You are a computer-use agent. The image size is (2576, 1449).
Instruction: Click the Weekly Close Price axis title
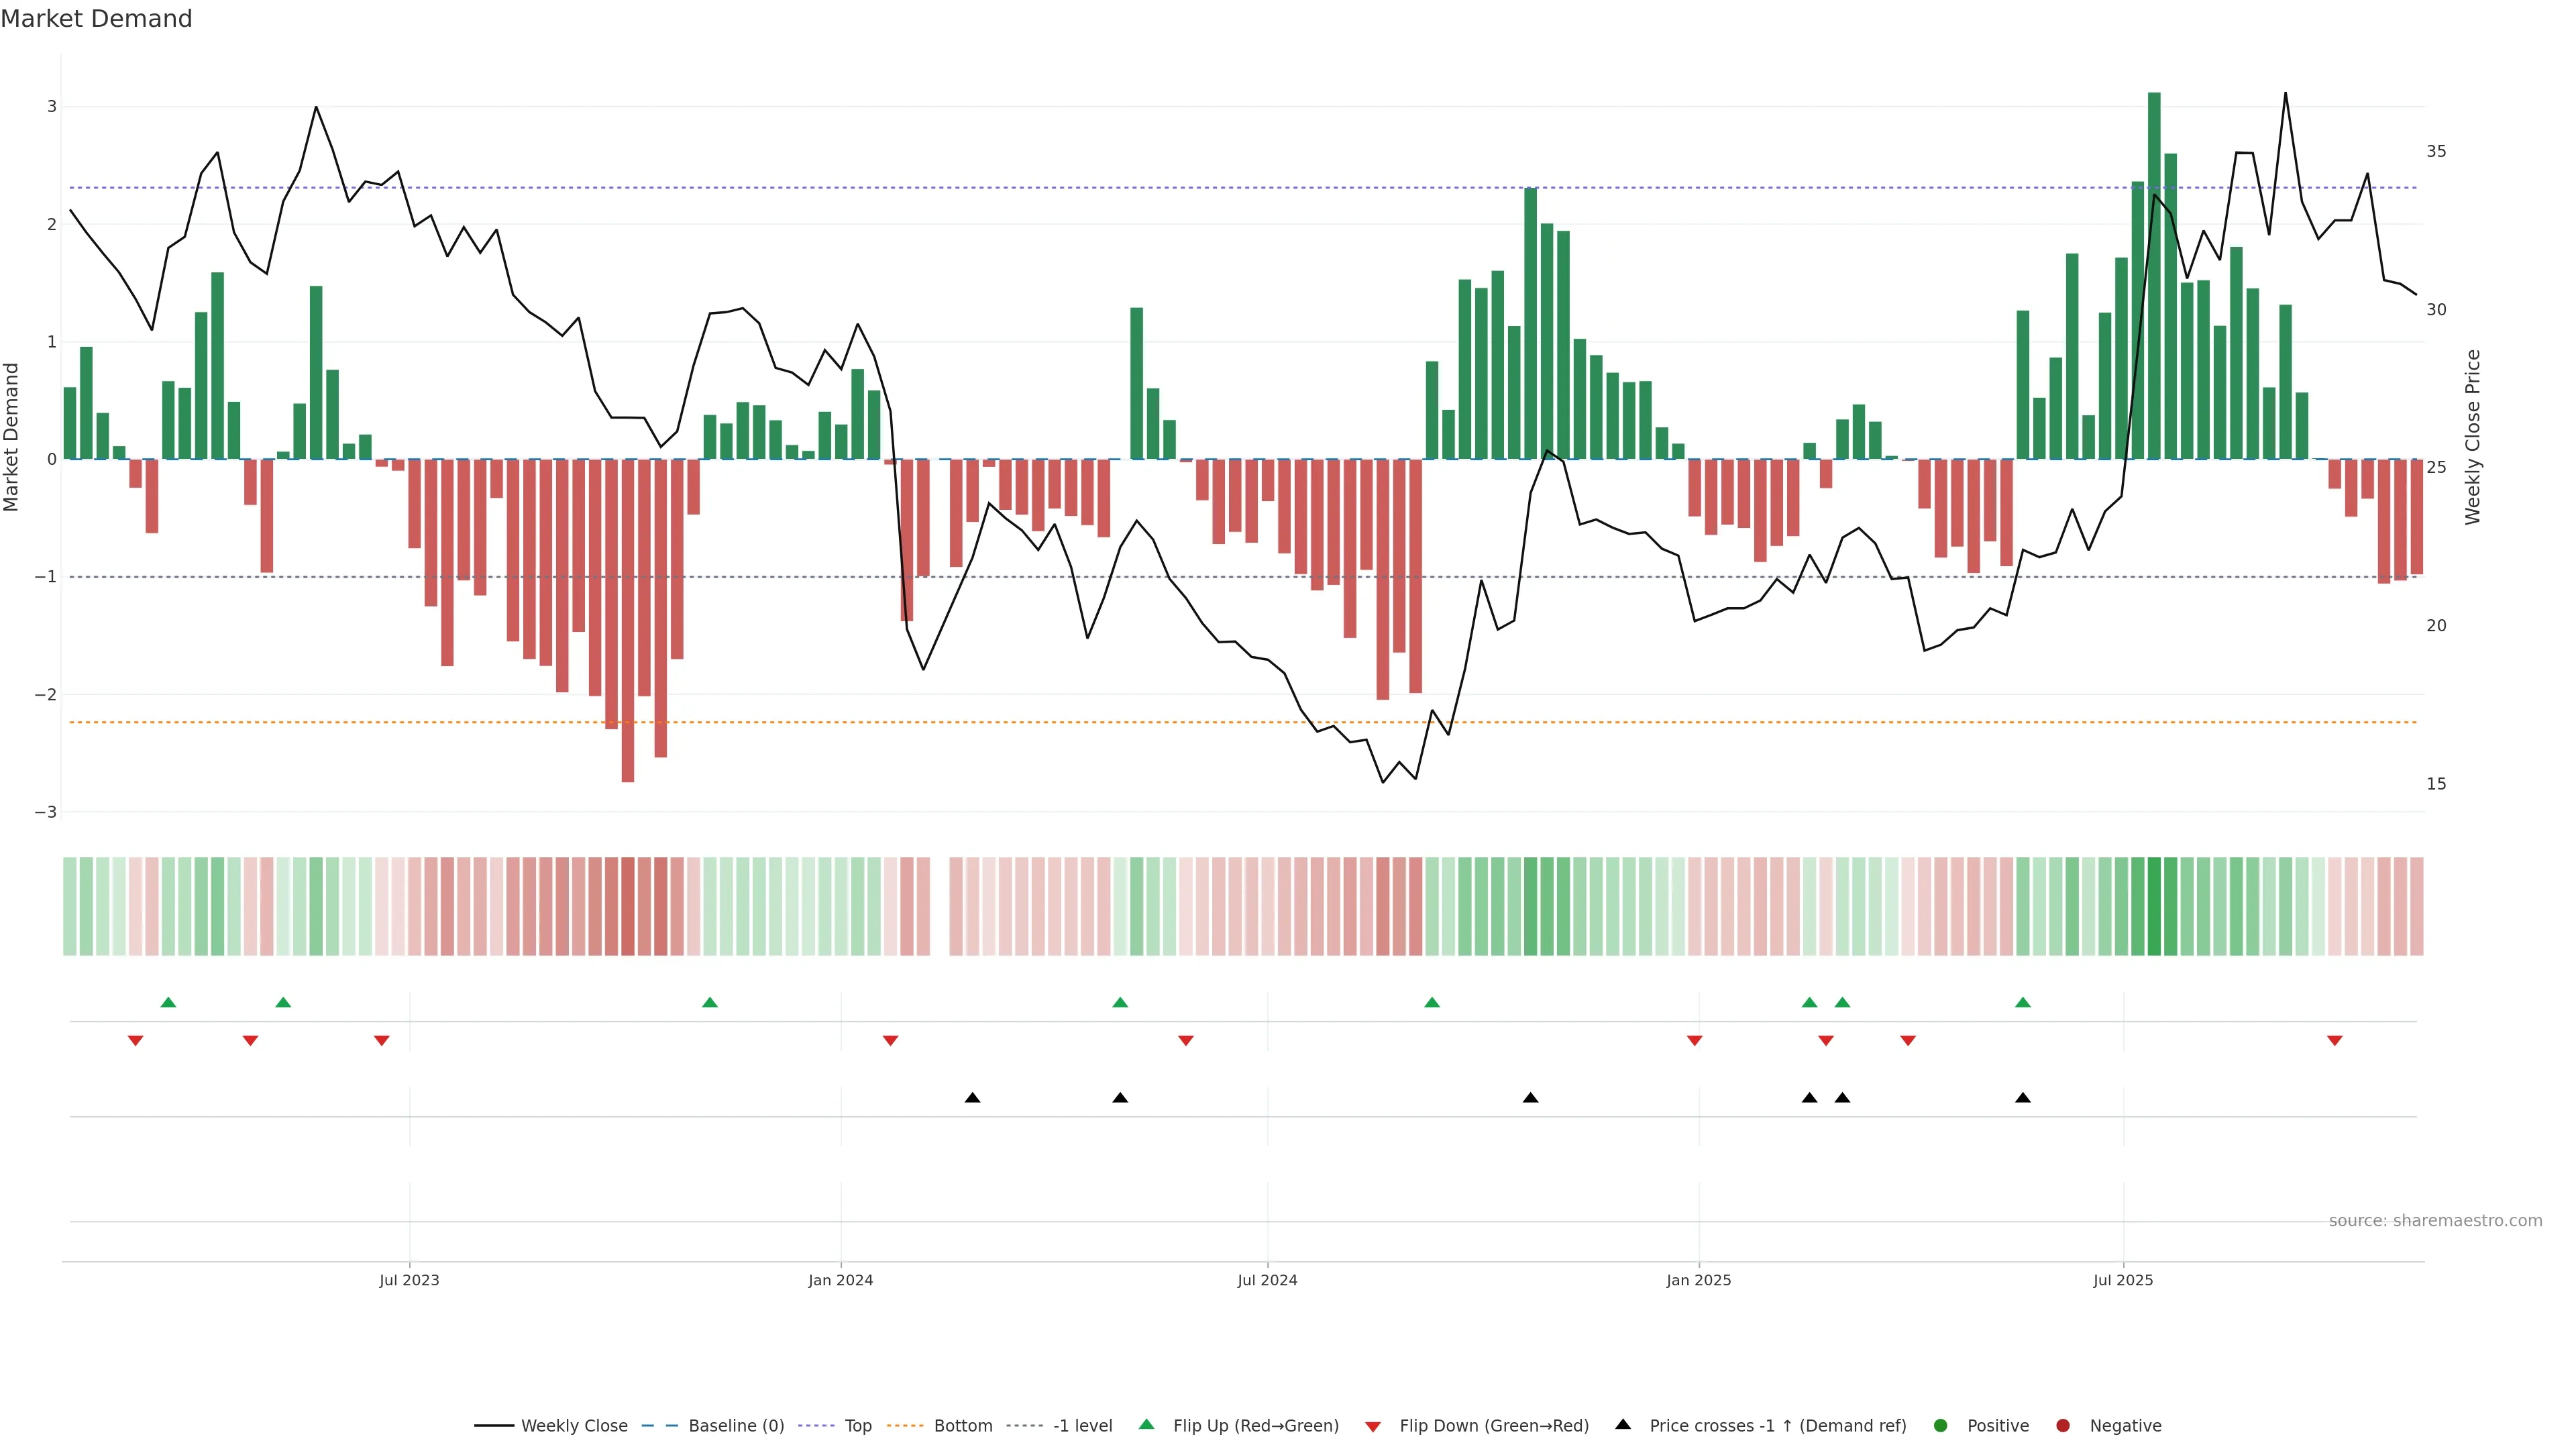[2473, 437]
